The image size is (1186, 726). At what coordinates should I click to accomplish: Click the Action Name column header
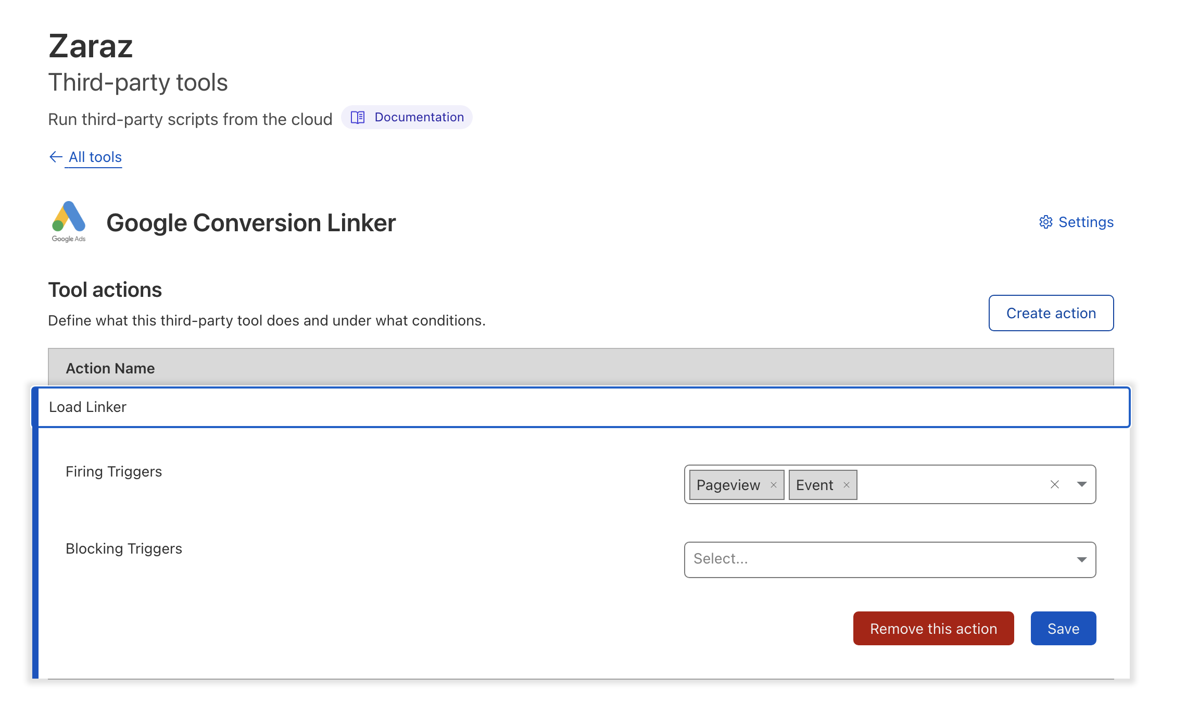pyautogui.click(x=110, y=368)
